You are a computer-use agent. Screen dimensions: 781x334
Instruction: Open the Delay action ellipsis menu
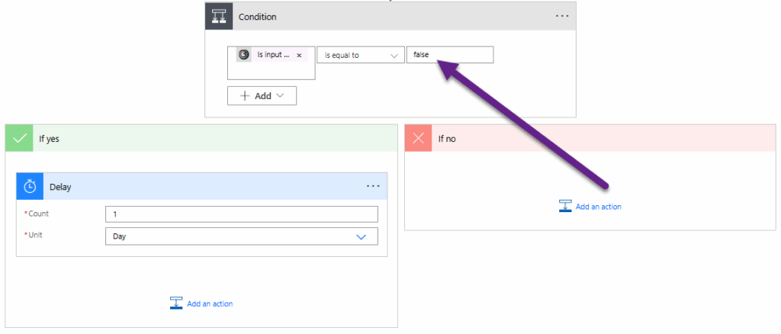[x=373, y=186]
